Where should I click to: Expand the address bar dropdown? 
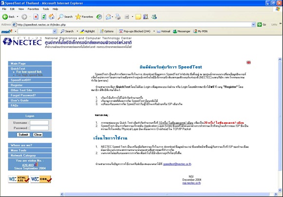click(253, 24)
